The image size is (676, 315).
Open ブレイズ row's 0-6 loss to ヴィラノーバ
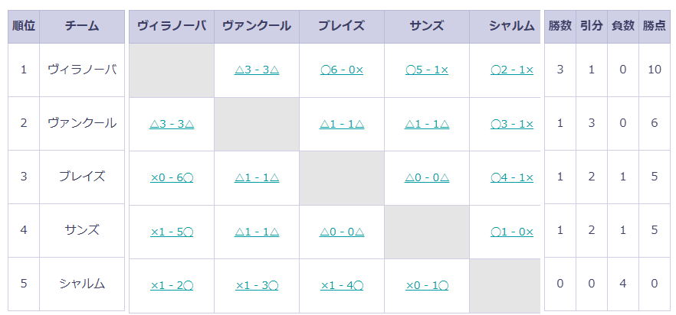tap(172, 177)
